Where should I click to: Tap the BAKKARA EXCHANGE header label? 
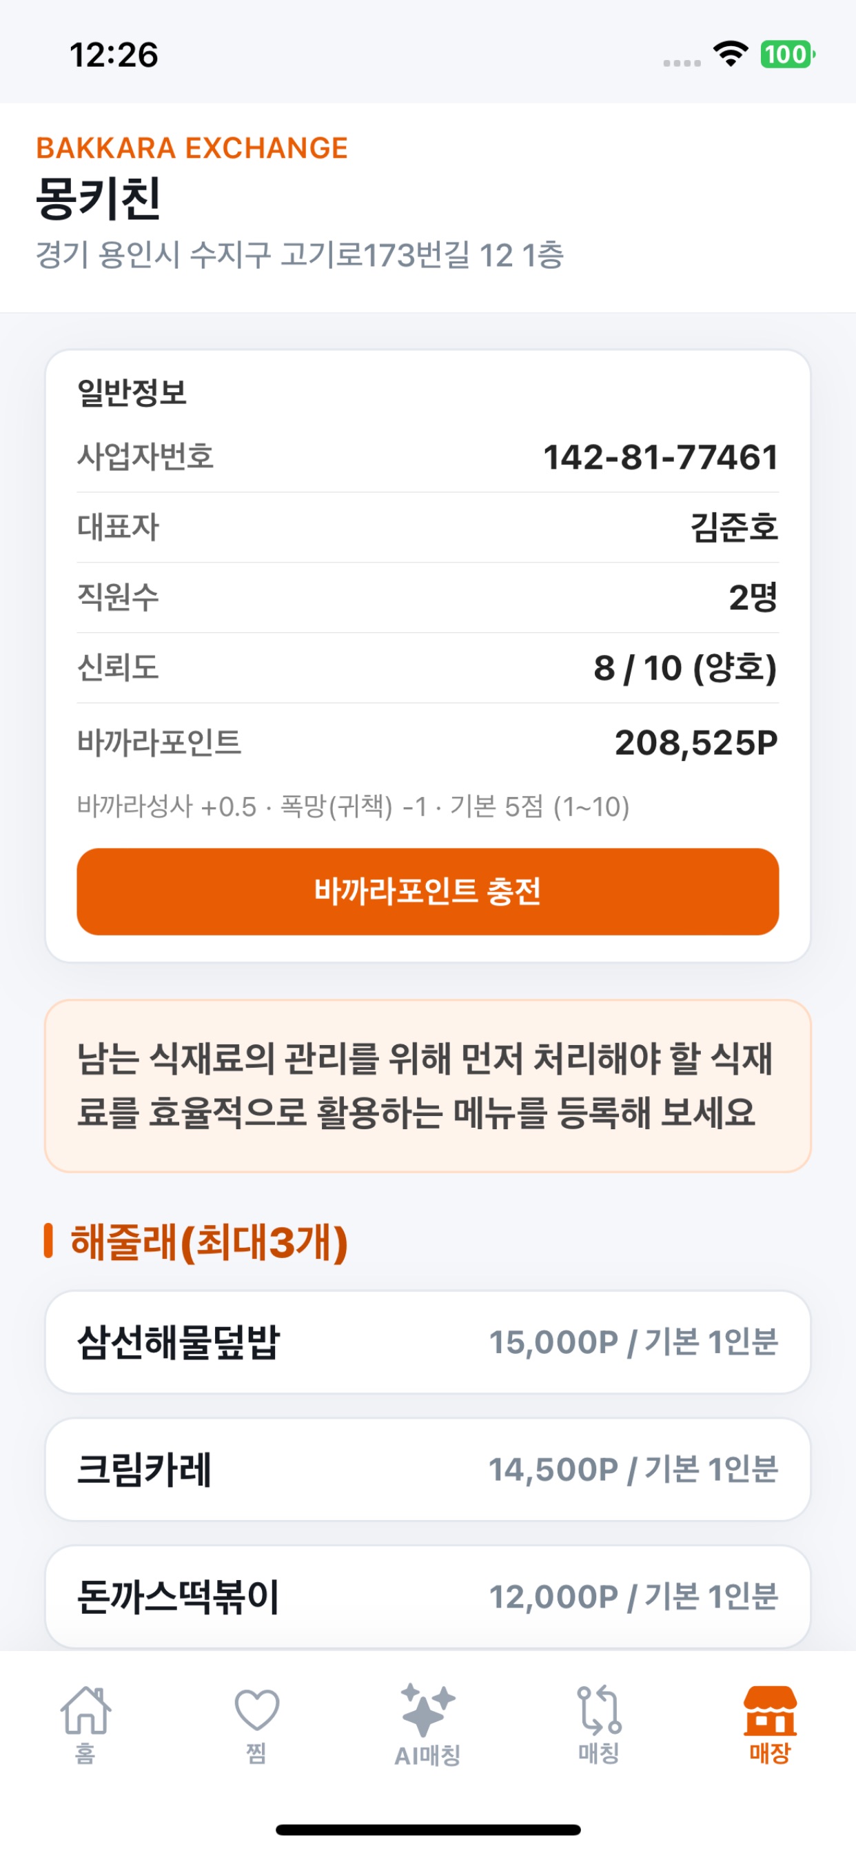tap(192, 148)
